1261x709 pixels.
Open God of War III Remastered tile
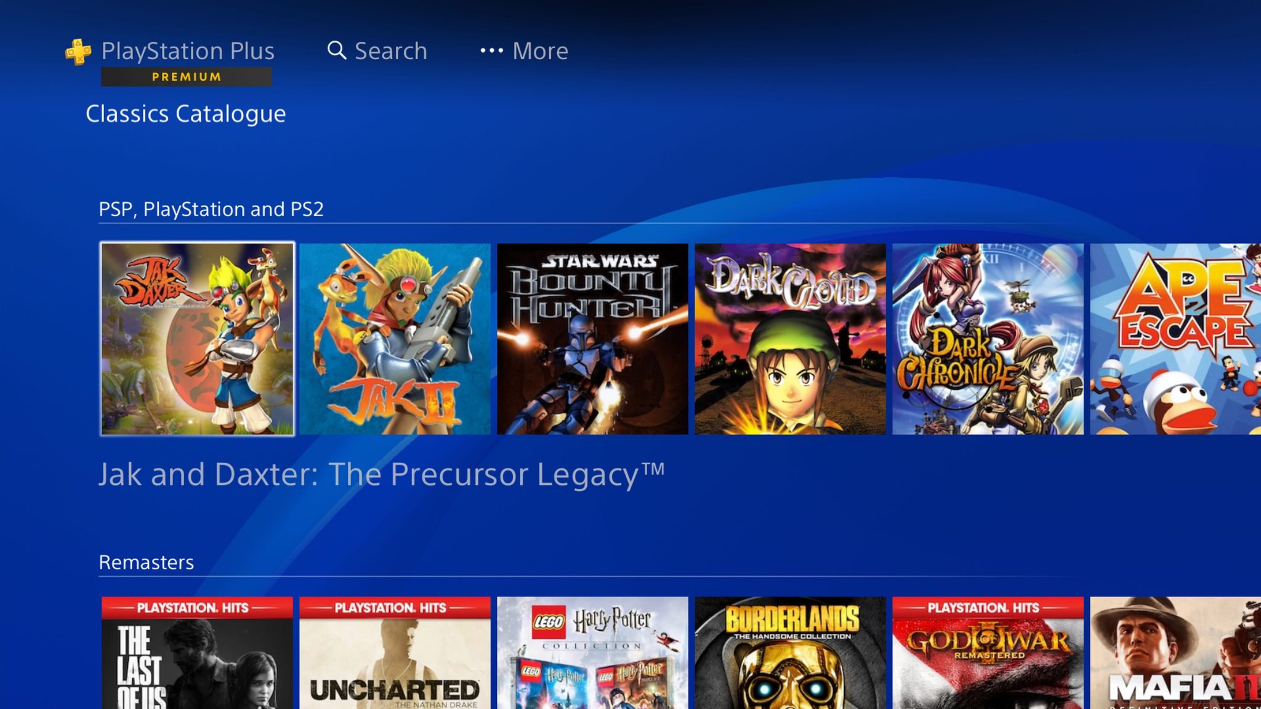point(988,653)
